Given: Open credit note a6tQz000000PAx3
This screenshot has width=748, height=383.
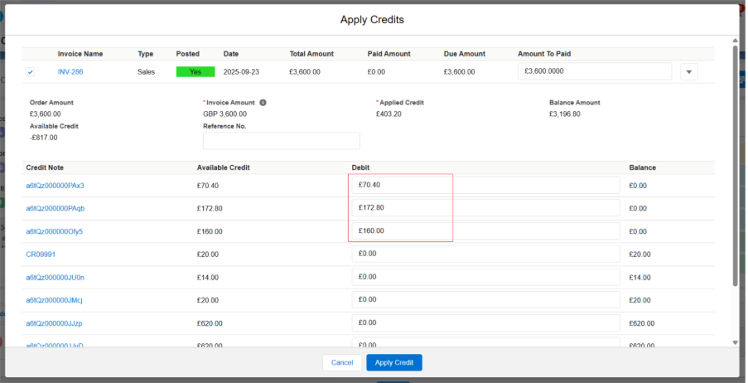Looking at the screenshot, I should pos(55,186).
